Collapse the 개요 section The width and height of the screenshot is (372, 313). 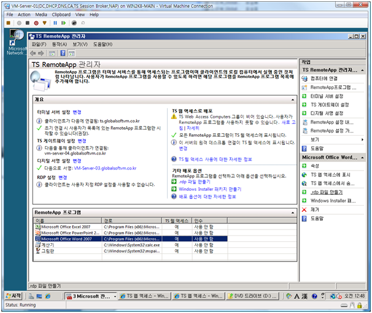(x=293, y=100)
